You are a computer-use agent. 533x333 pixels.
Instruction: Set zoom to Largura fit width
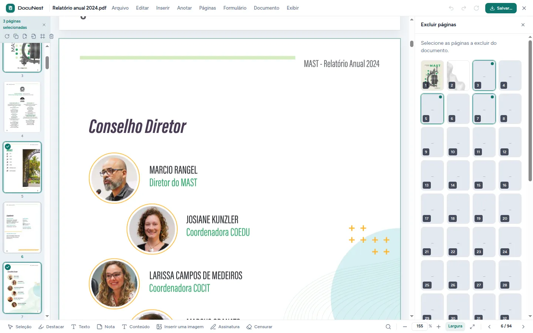(455, 326)
